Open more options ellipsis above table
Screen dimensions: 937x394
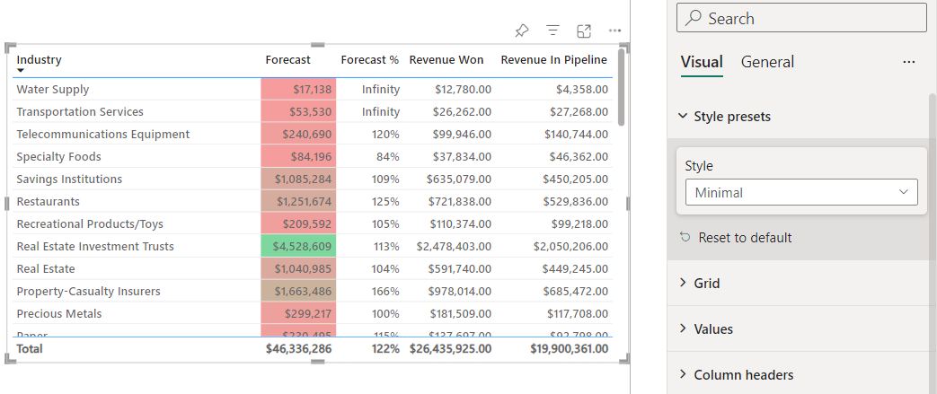tap(614, 31)
